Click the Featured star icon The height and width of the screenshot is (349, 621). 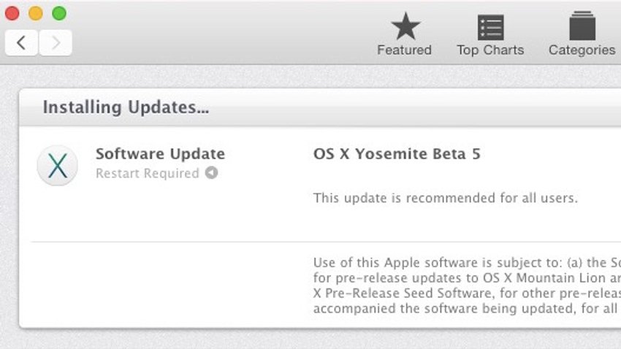(x=405, y=26)
